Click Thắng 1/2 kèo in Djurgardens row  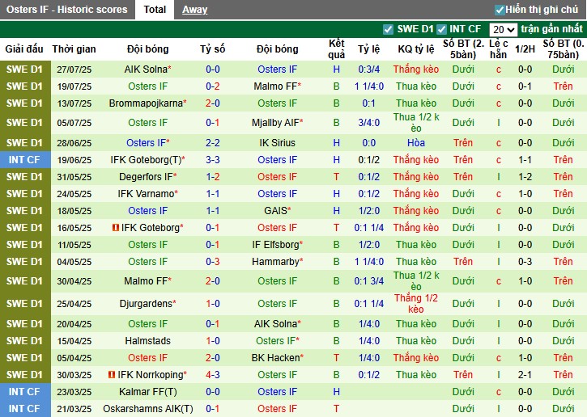416,303
